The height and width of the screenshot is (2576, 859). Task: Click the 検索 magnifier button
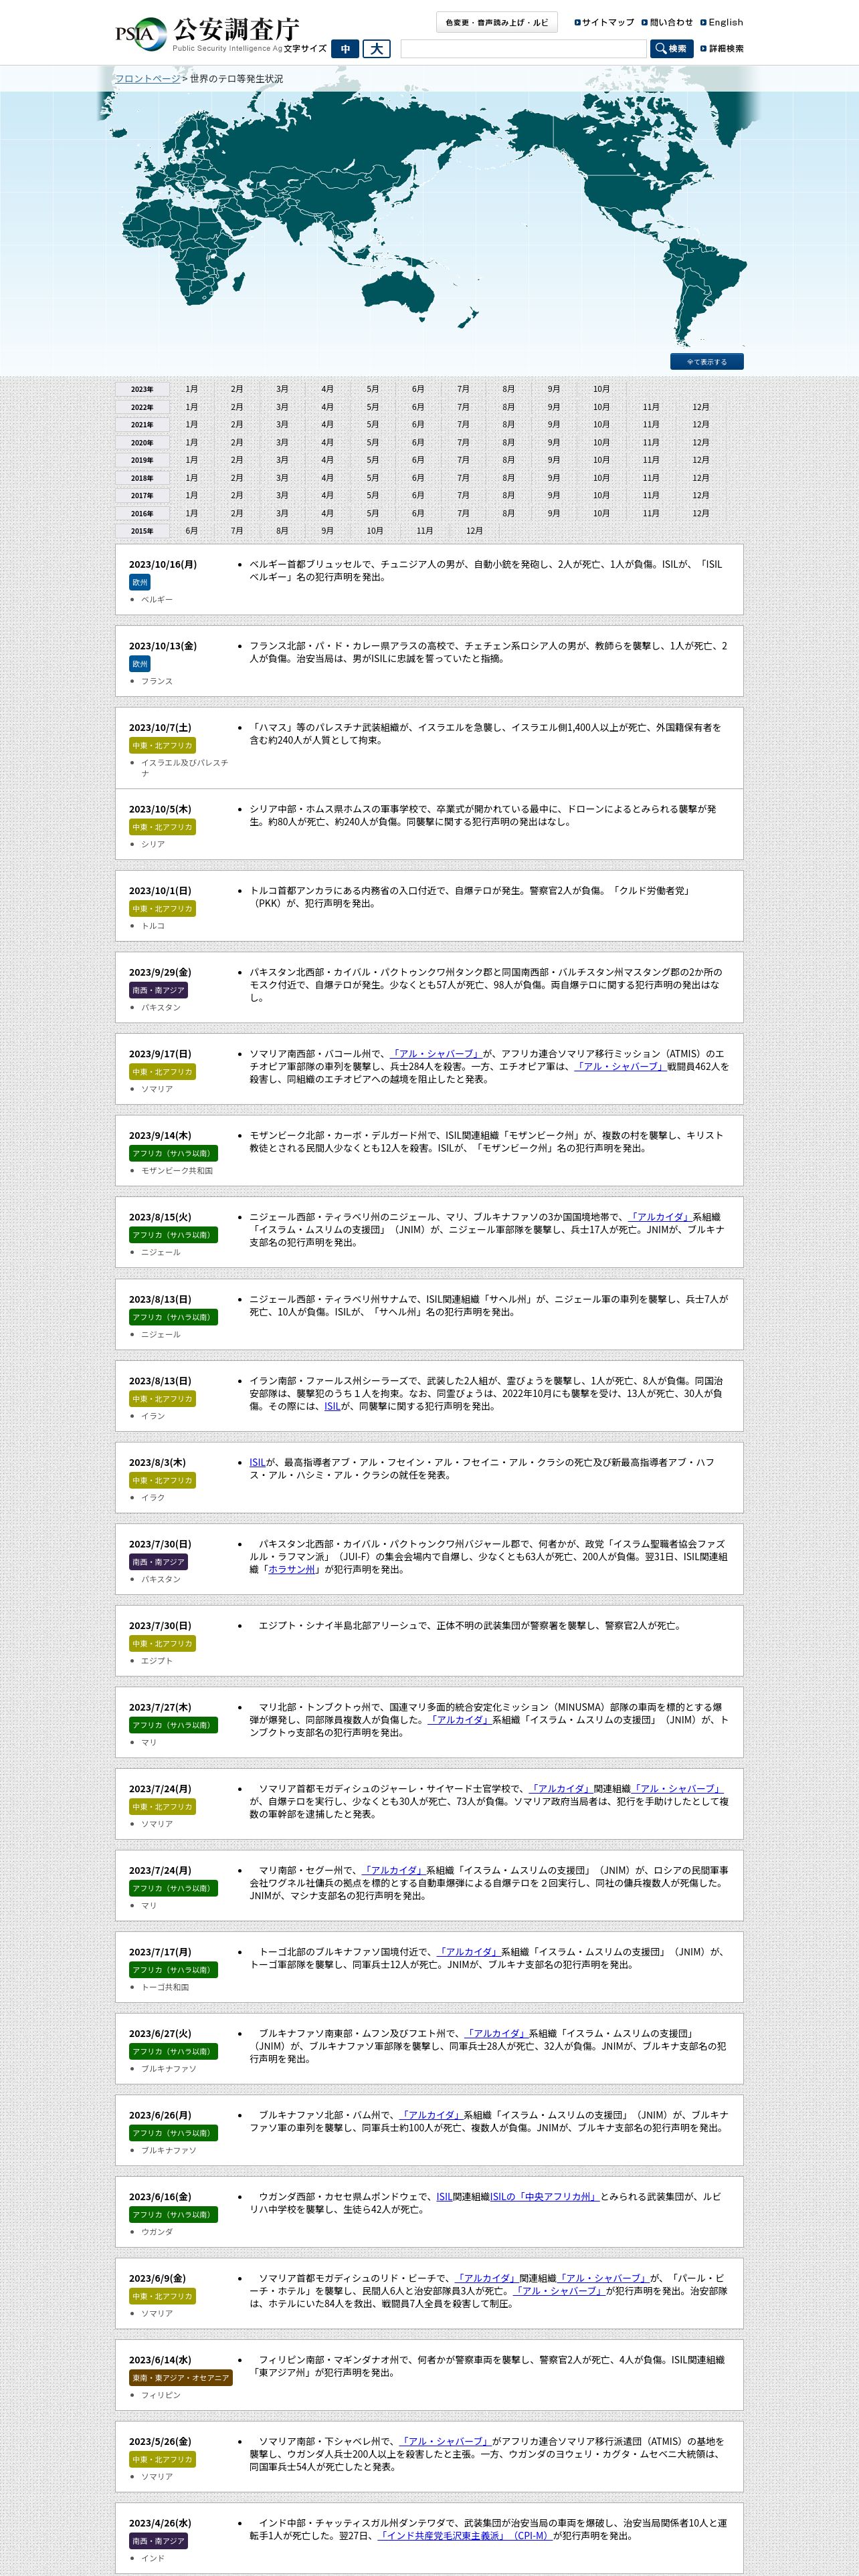tap(671, 49)
